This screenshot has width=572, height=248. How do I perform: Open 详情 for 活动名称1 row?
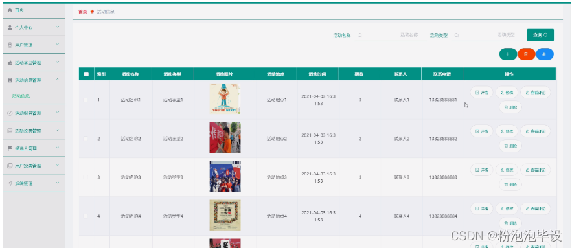coord(481,92)
